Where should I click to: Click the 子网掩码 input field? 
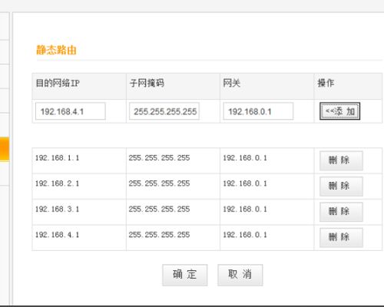[x=164, y=111]
